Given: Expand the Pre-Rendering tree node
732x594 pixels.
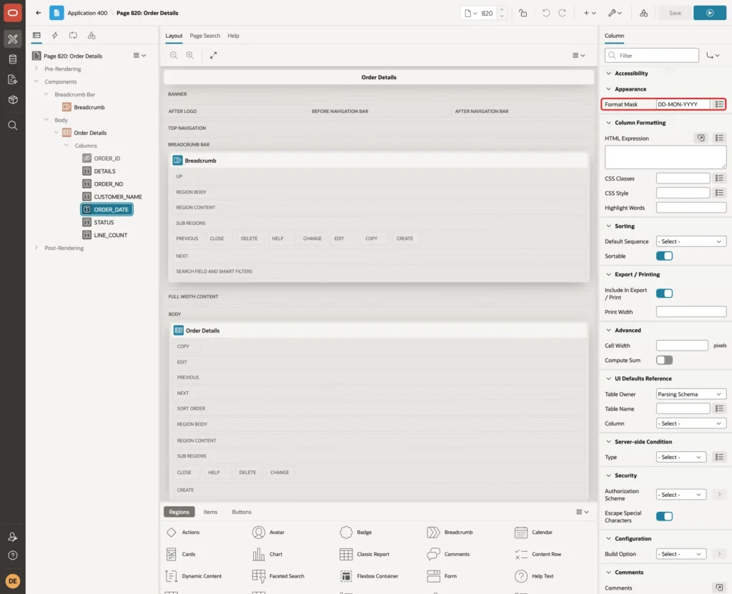Looking at the screenshot, I should [36, 69].
